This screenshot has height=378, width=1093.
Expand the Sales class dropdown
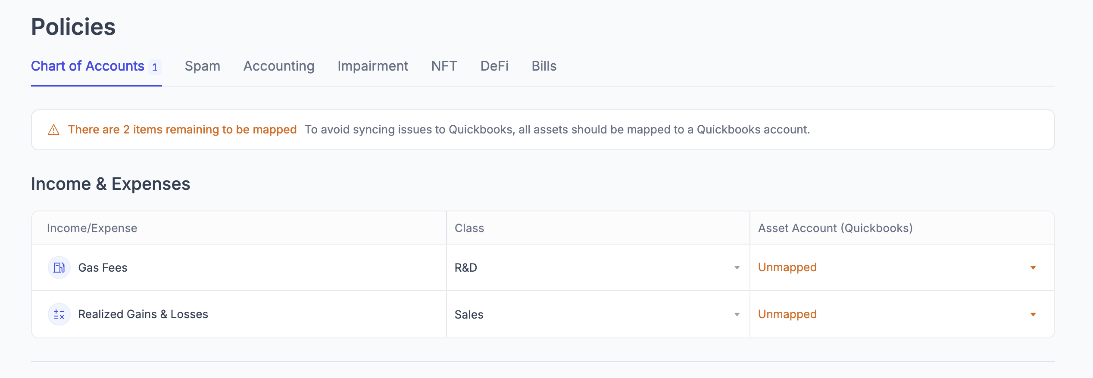pyautogui.click(x=597, y=315)
